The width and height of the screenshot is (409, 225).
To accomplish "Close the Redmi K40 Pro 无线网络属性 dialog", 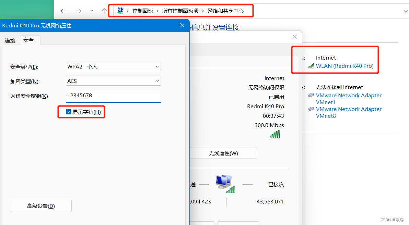I will point(182,25).
